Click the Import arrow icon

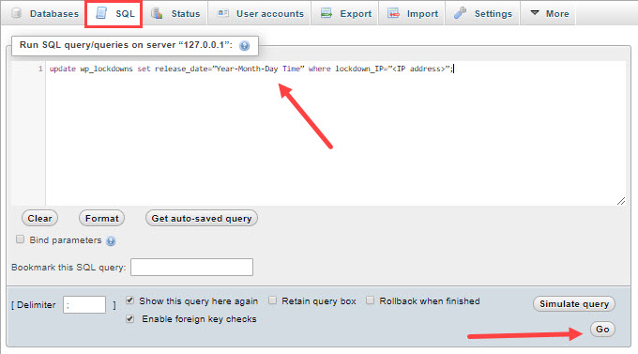tap(393, 13)
